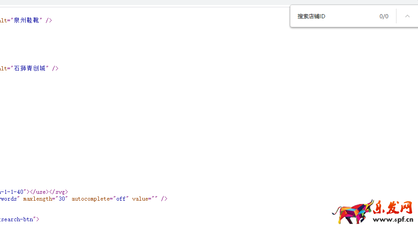Click the /> closing after 石狮青创城
Viewport: 418px width, 229px height.
click(55, 69)
